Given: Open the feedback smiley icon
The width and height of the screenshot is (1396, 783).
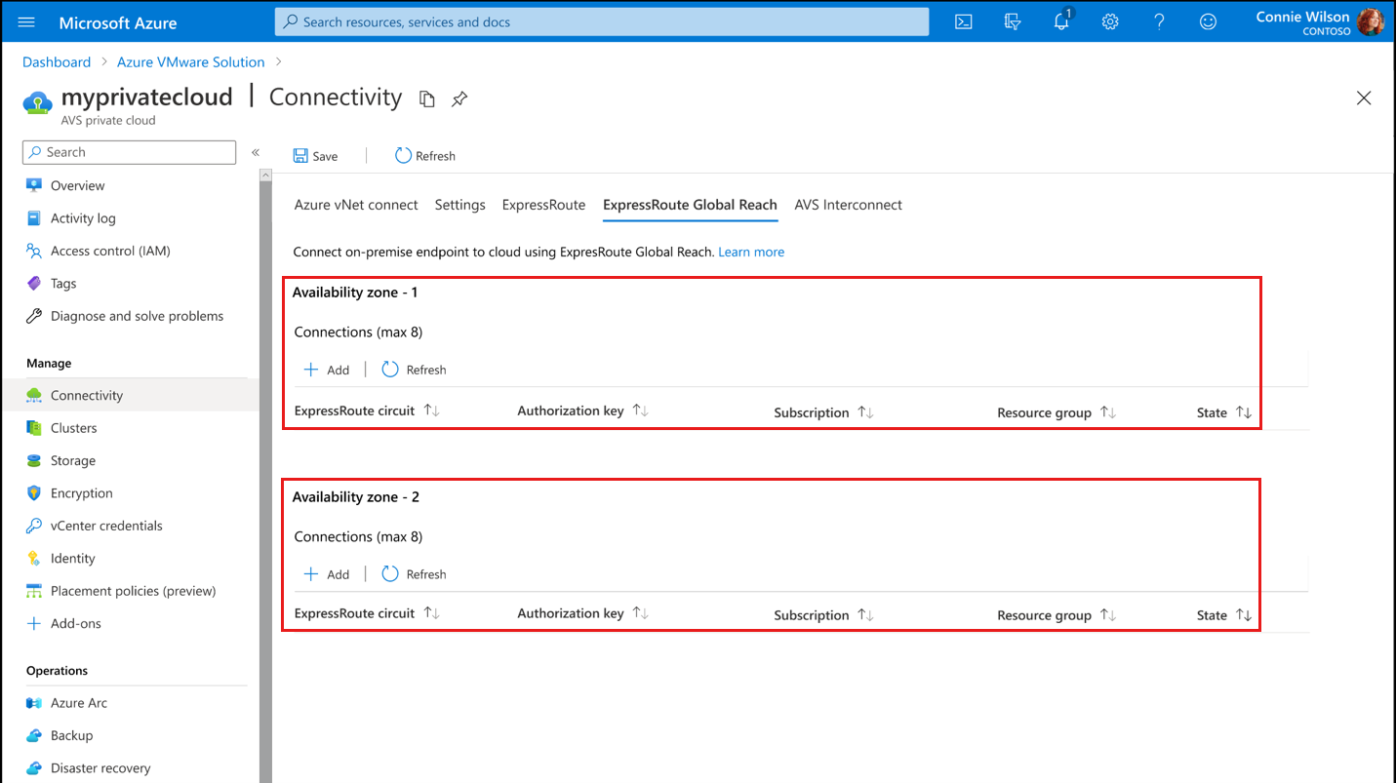Looking at the screenshot, I should pyautogui.click(x=1208, y=21).
